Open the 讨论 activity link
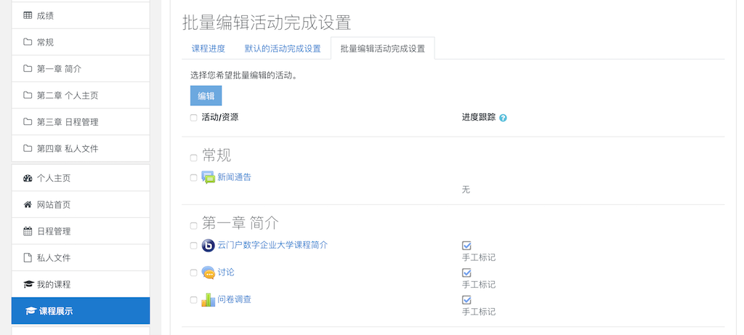This screenshot has height=335, width=744. pos(226,273)
